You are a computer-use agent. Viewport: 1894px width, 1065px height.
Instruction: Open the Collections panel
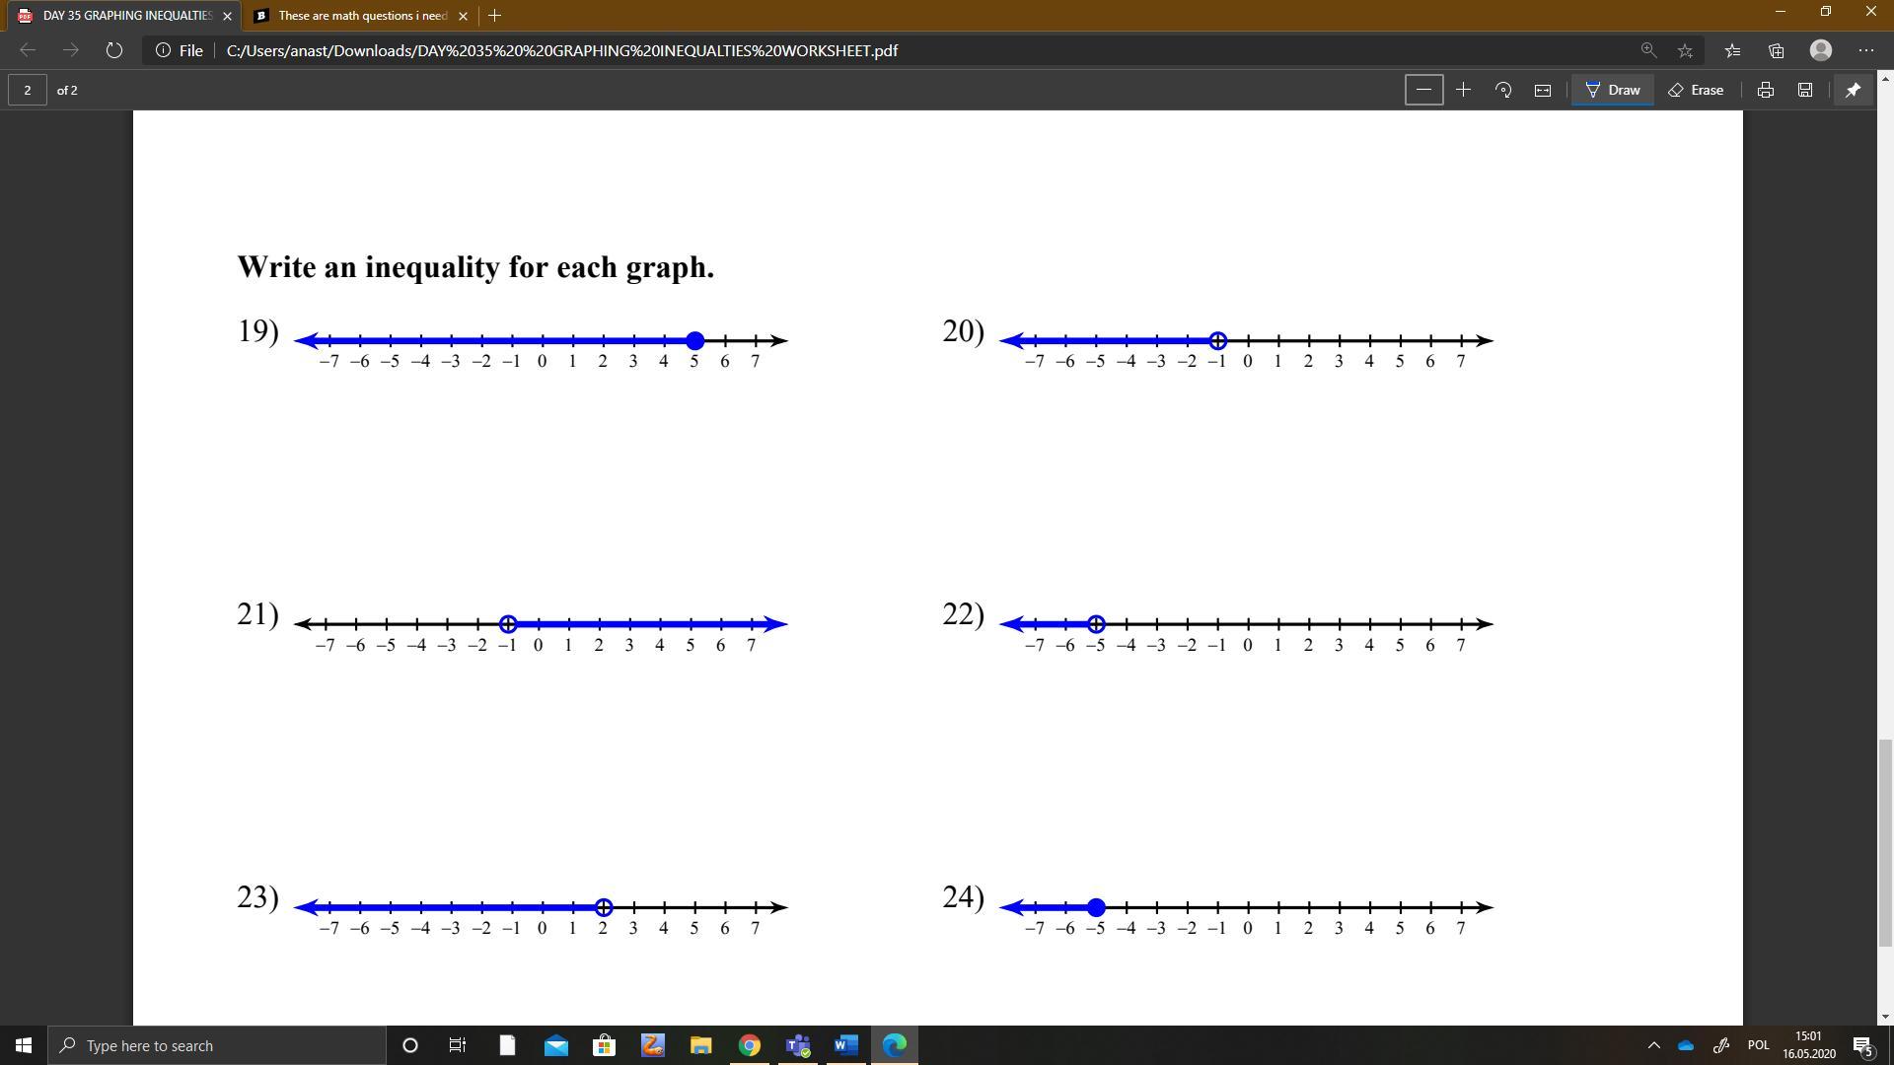[x=1776, y=50]
